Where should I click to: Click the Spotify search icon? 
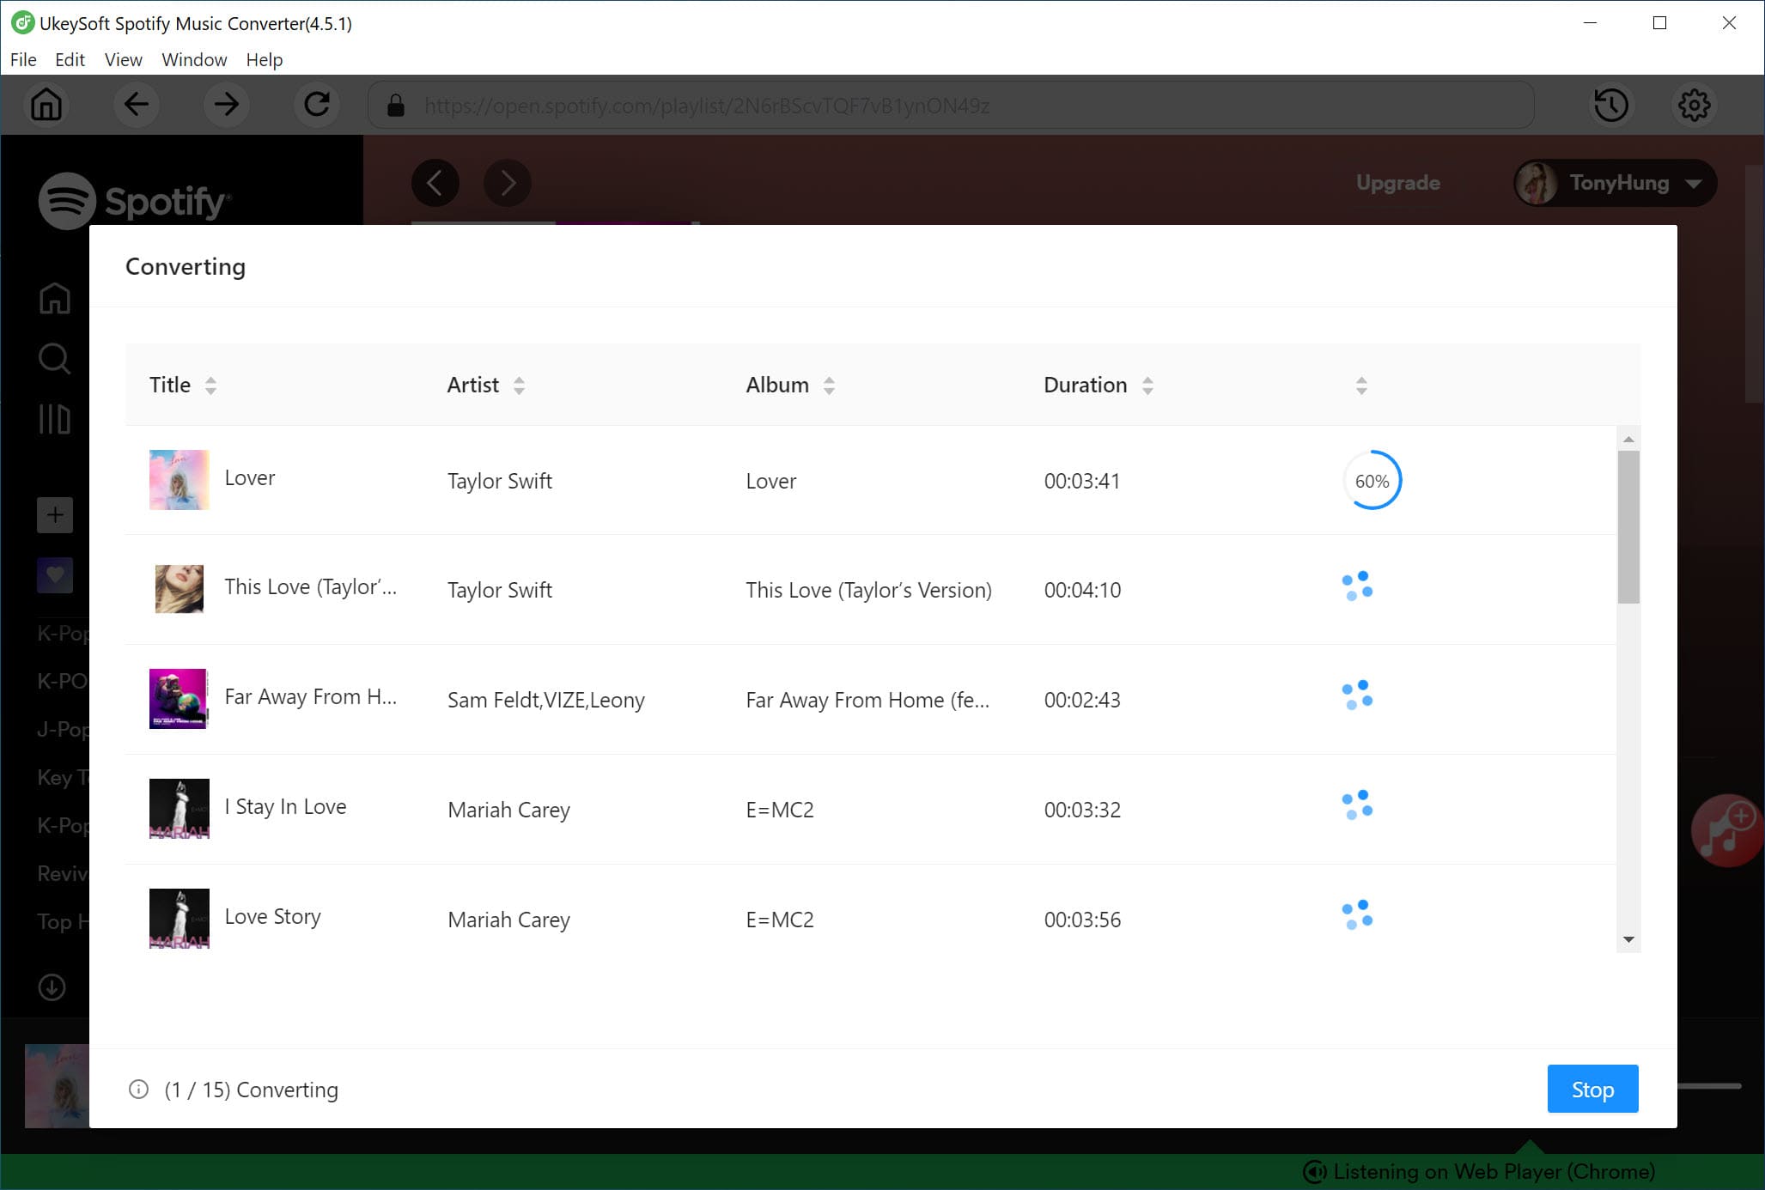click(x=53, y=359)
